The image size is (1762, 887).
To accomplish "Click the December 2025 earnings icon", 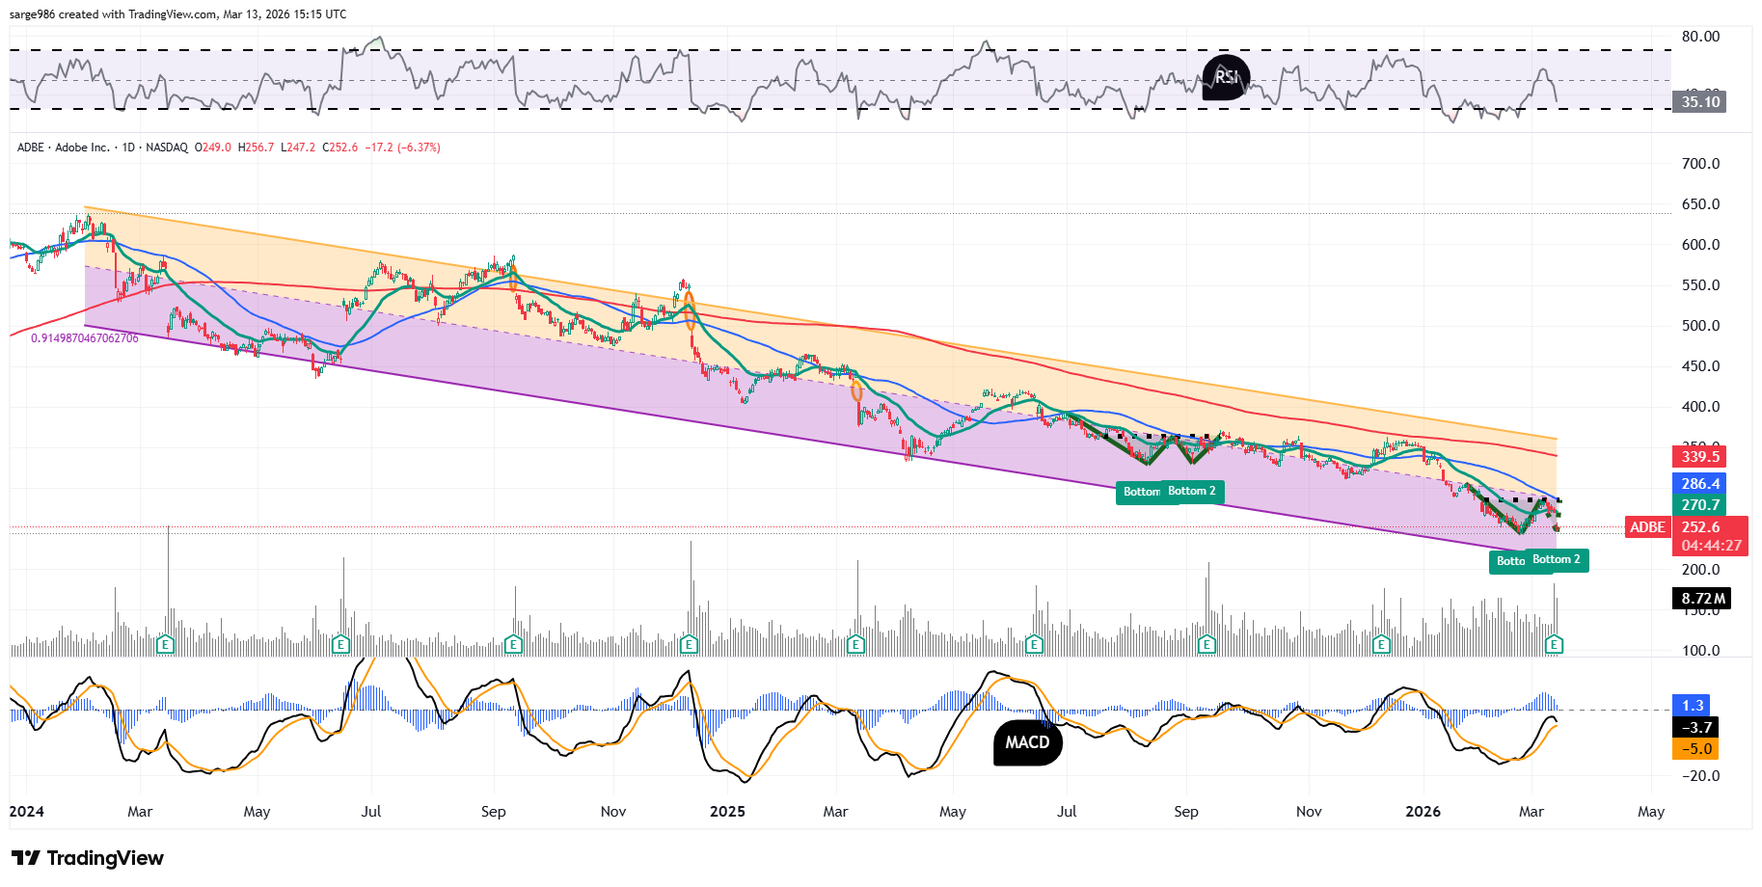I will 1382,644.
